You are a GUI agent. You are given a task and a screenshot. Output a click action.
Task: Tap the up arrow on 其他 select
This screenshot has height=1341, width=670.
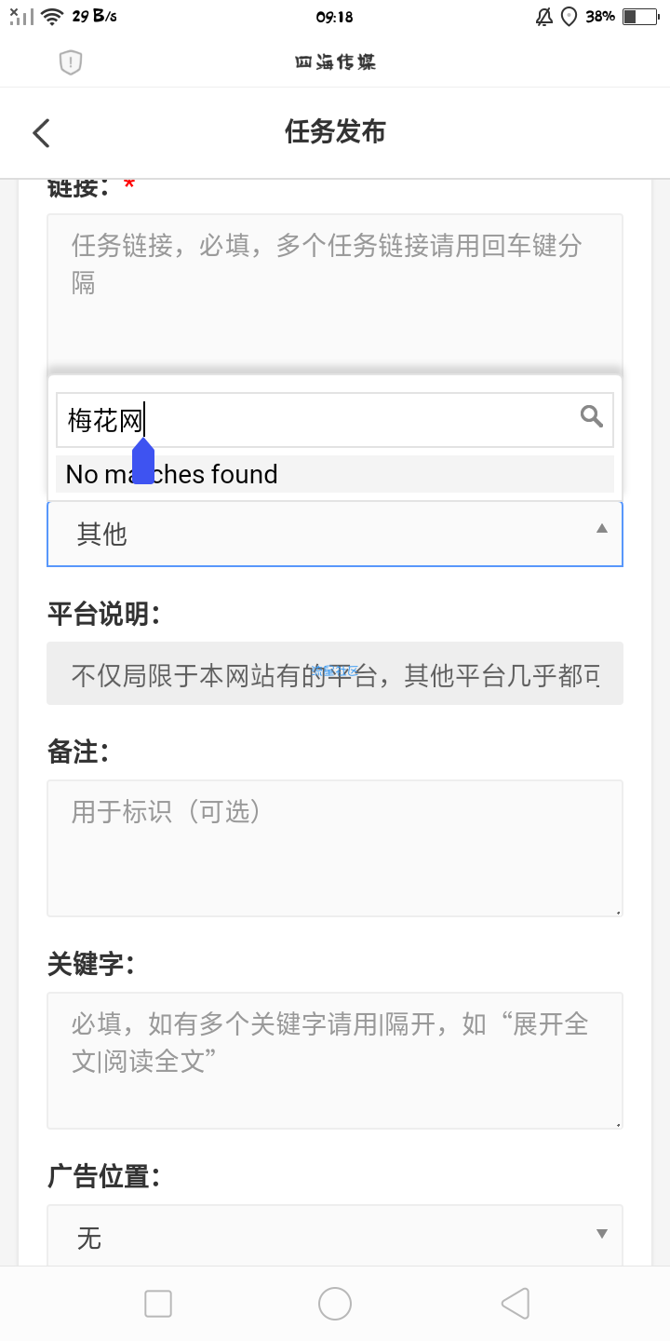[x=602, y=528]
